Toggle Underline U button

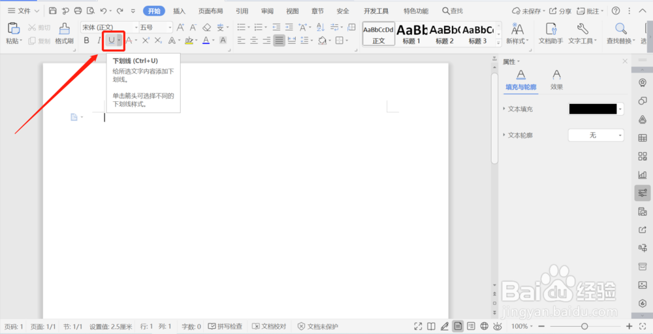(111, 41)
